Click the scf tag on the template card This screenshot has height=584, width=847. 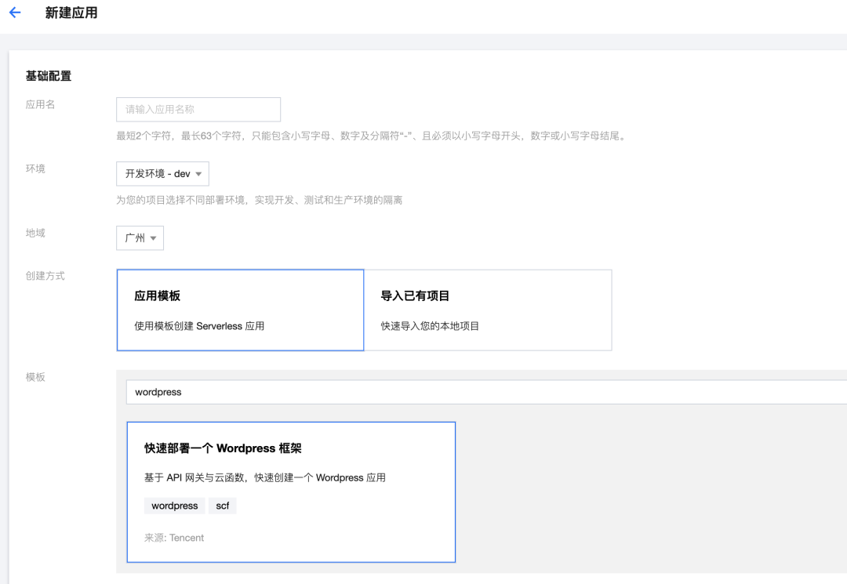pos(222,506)
